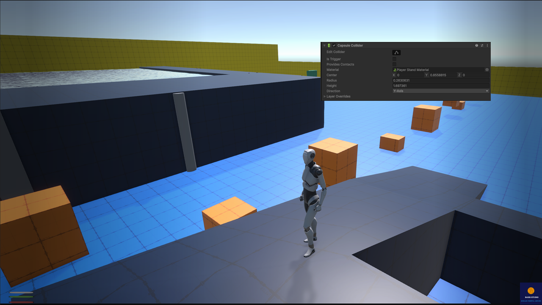The height and width of the screenshot is (305, 542).
Task: Expand the Layer Overrides section
Action: coord(324,96)
